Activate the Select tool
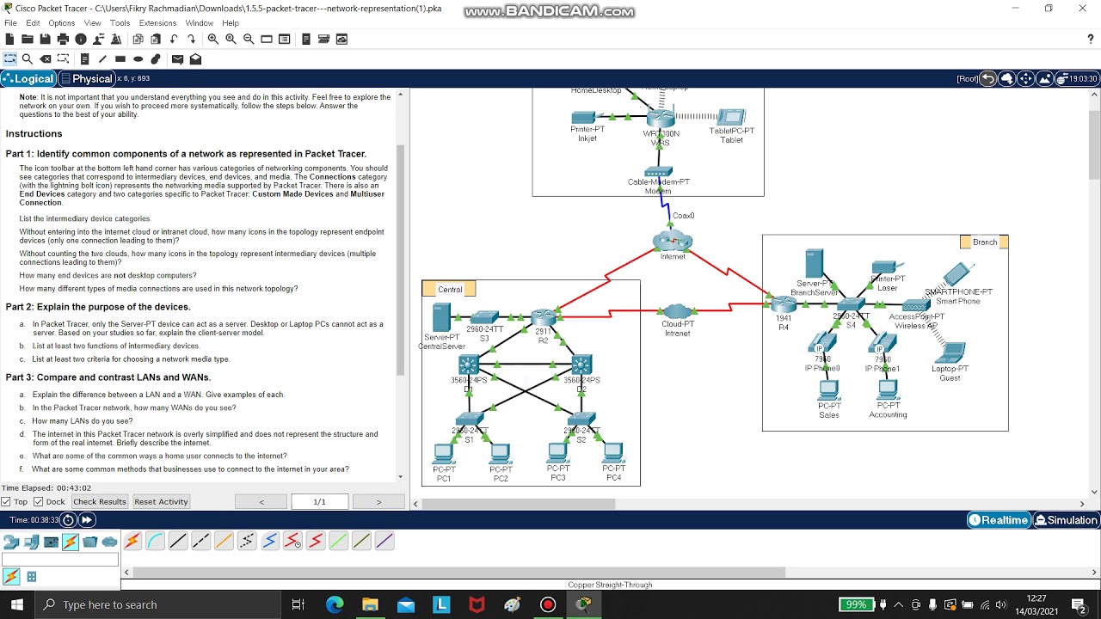 pos(9,59)
